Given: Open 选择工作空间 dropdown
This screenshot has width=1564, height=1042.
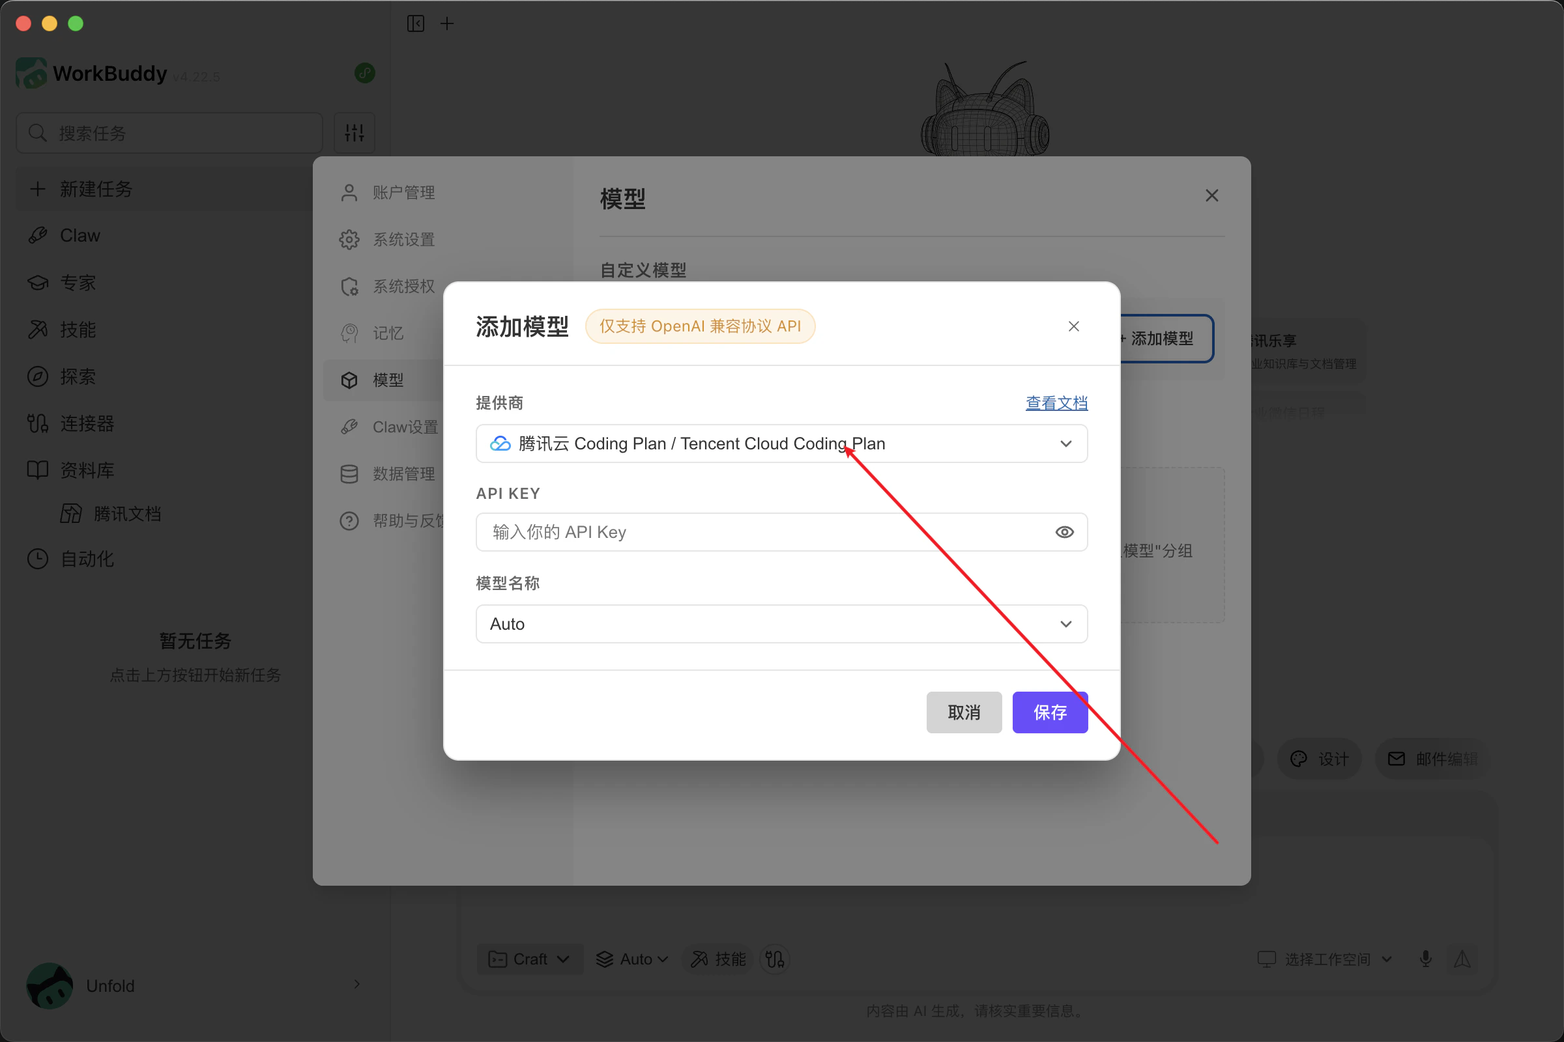Looking at the screenshot, I should pos(1325,959).
